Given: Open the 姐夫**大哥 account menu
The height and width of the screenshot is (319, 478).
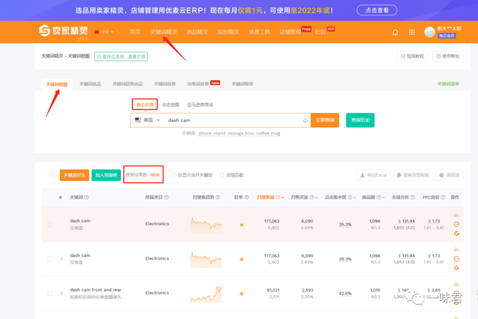Looking at the screenshot, I should tap(449, 29).
